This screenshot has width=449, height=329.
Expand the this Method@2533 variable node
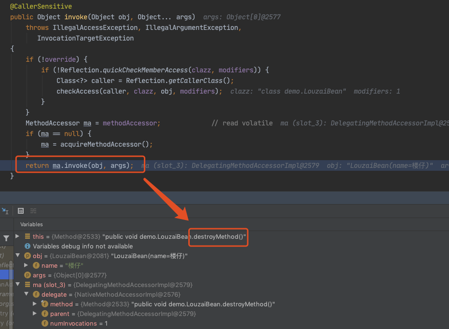17,236
